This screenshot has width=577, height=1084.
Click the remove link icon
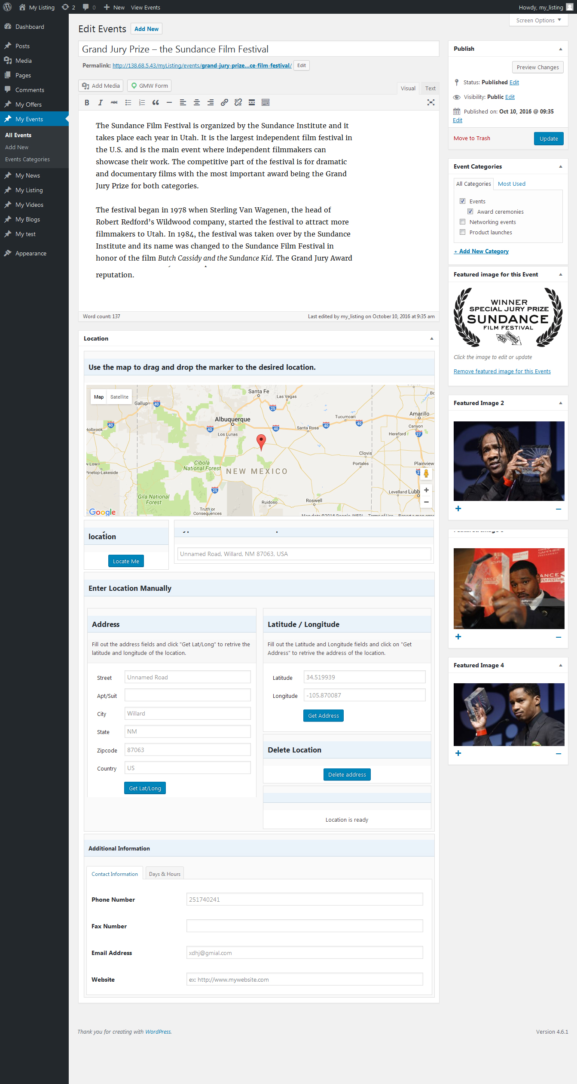point(238,102)
